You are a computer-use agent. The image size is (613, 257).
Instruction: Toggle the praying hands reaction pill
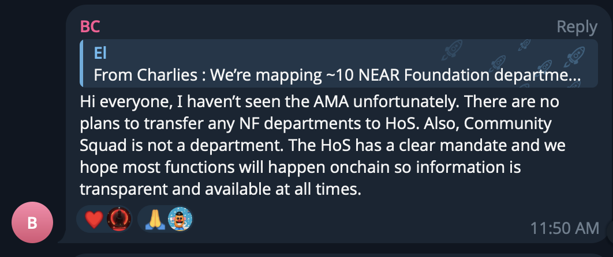point(165,219)
